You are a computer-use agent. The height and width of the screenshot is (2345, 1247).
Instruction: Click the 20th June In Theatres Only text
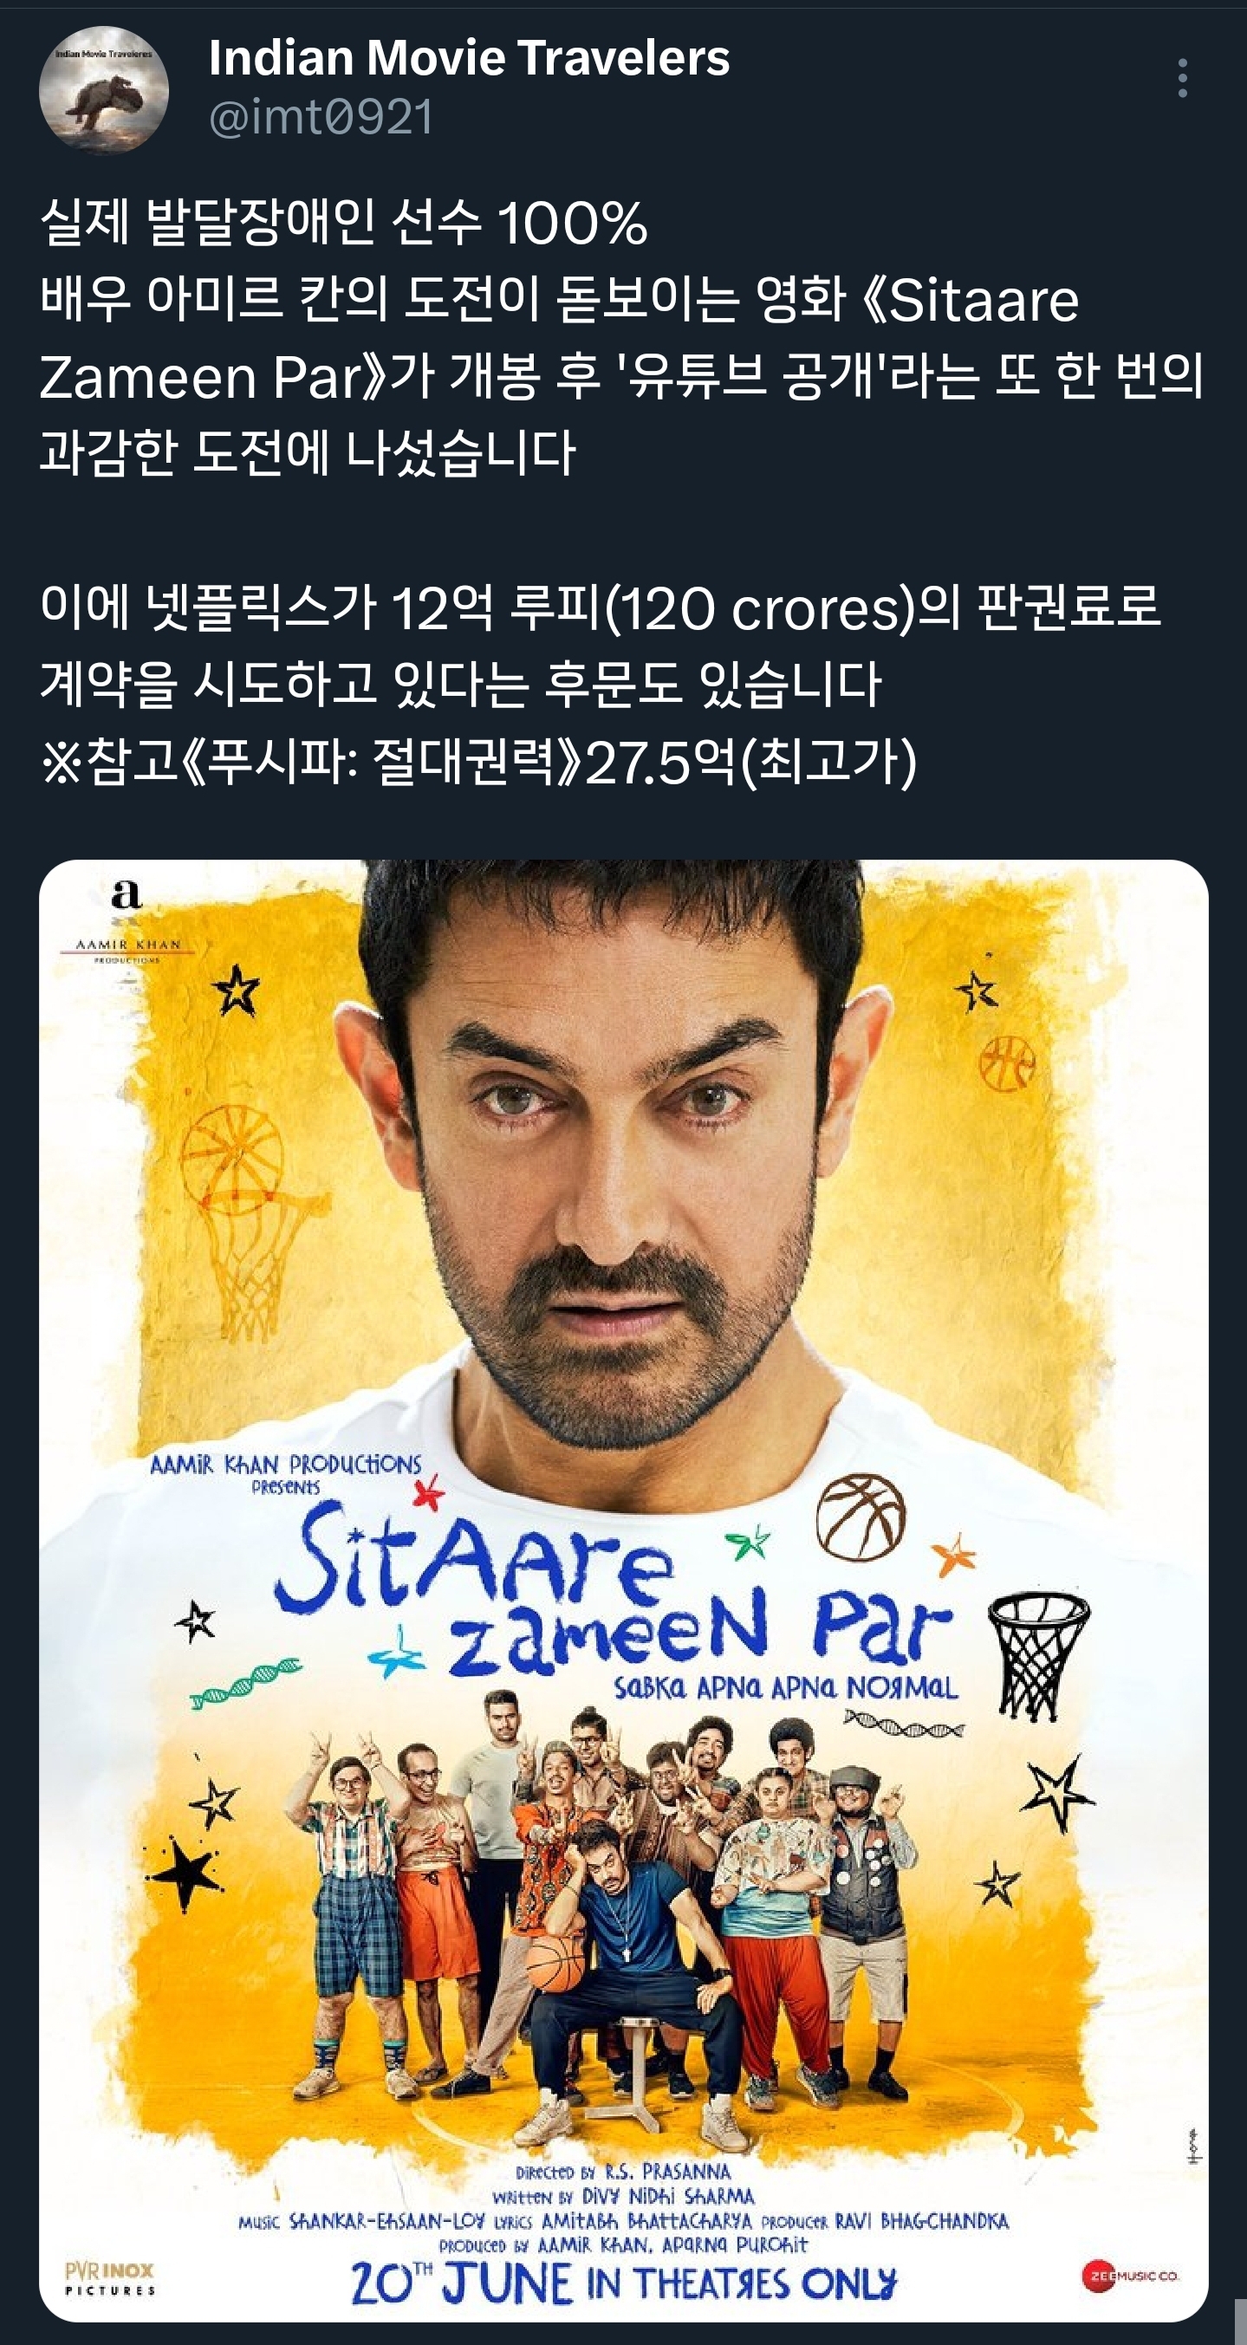click(x=624, y=2283)
